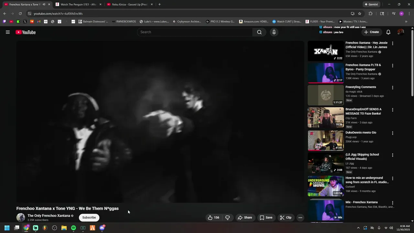Viewport: 414px width, 233px height.
Task: Mute the Frenchoo Xantana tab audio icon
Action: 44,5
